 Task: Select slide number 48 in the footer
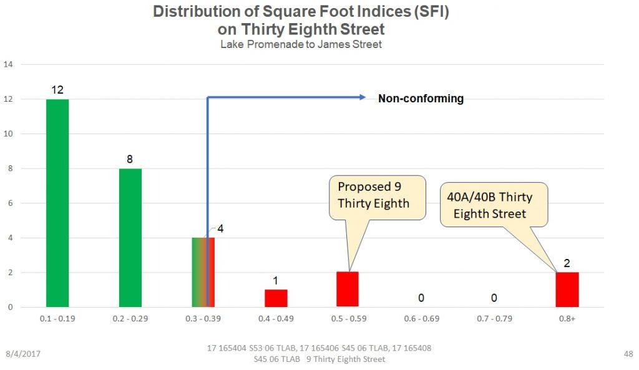pyautogui.click(x=628, y=354)
